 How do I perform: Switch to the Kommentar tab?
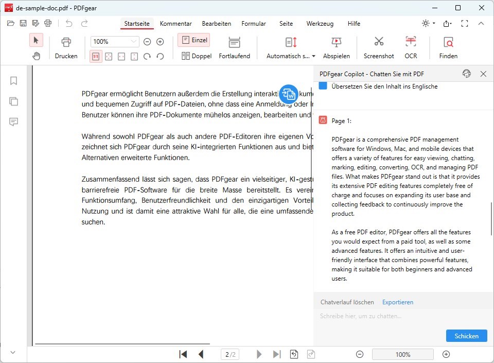pos(176,24)
